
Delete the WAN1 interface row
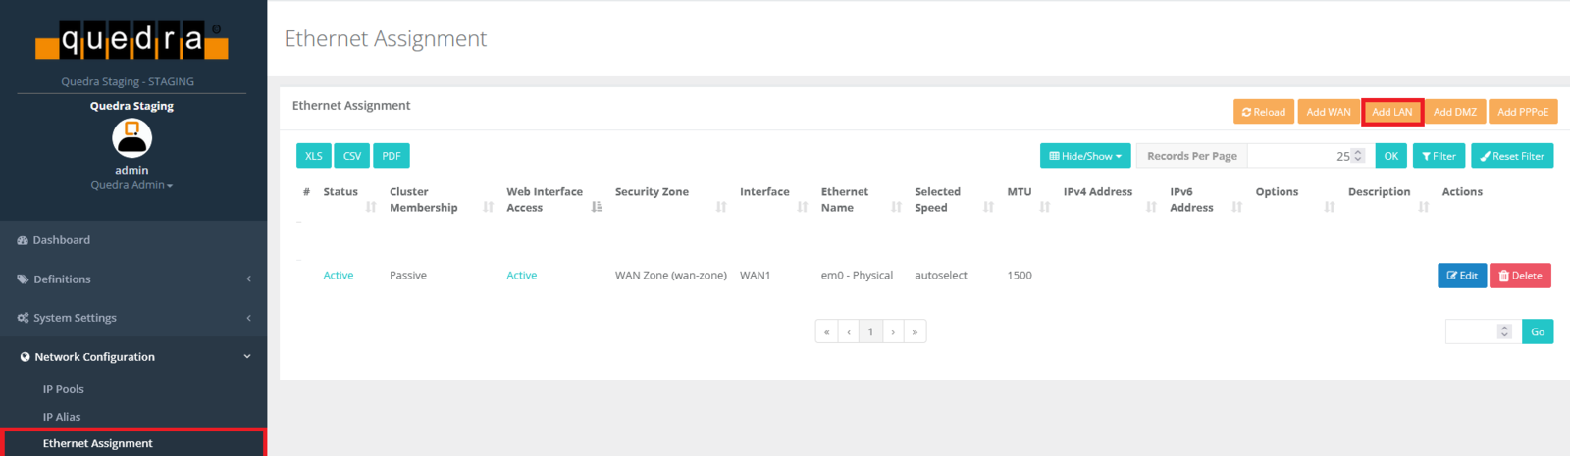pos(1520,276)
